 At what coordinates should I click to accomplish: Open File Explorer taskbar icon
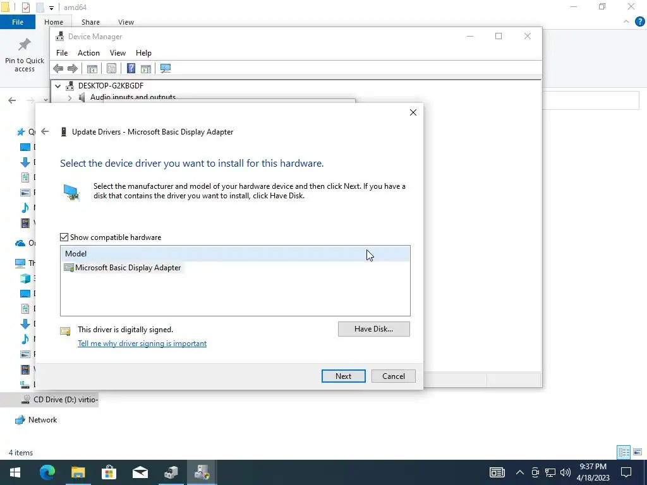[x=78, y=472]
